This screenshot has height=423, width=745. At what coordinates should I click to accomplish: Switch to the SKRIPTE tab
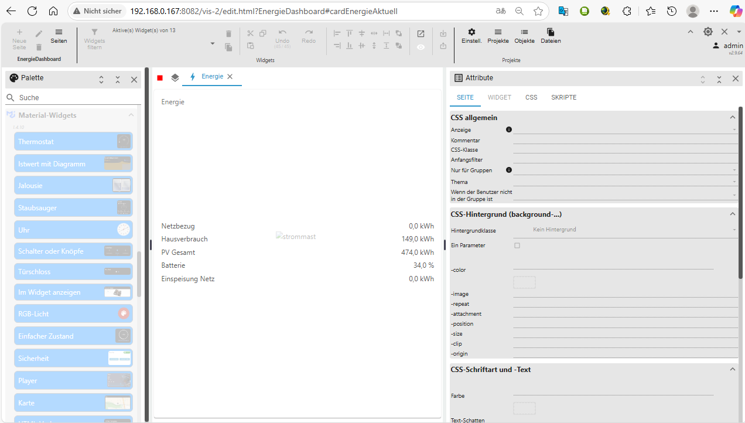click(563, 97)
